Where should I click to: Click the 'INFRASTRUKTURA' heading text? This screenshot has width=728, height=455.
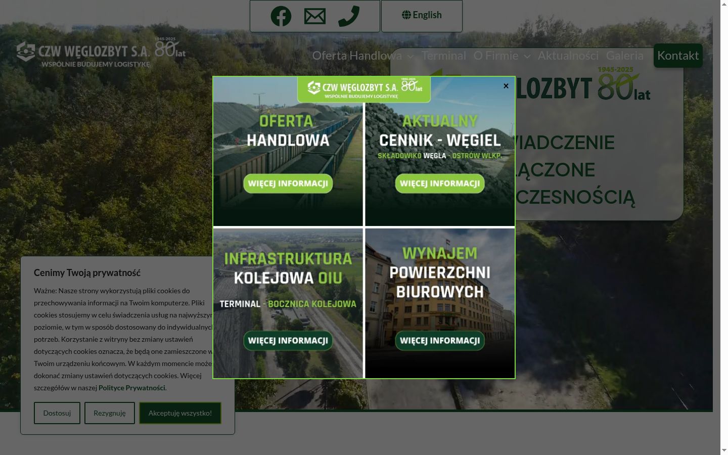coord(288,259)
